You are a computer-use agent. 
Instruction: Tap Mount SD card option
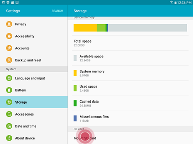click(x=130, y=138)
